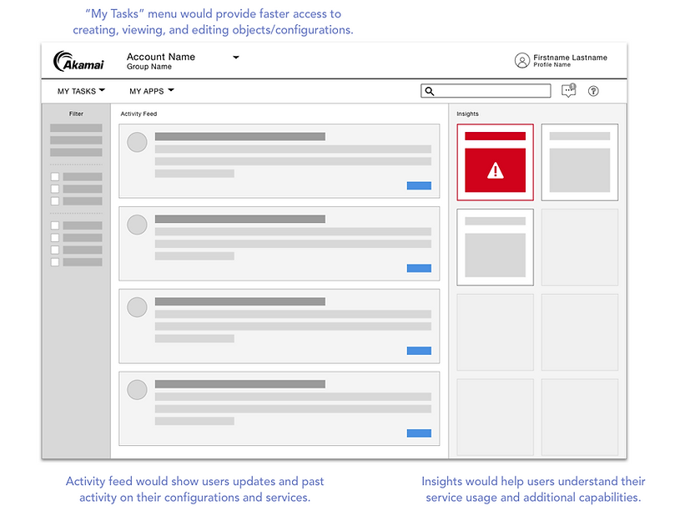Select Firstname Lastname profile name
This screenshot has width=675, height=516.
(x=570, y=58)
